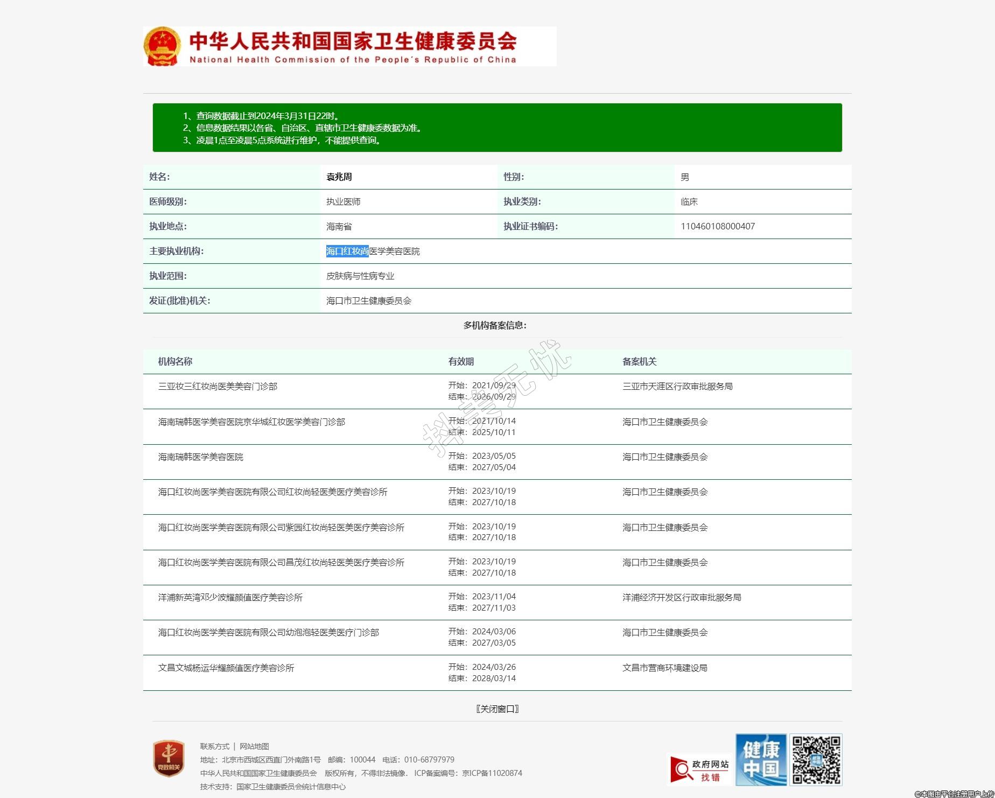Click the green query notice banner
The image size is (995, 798).
(x=496, y=128)
